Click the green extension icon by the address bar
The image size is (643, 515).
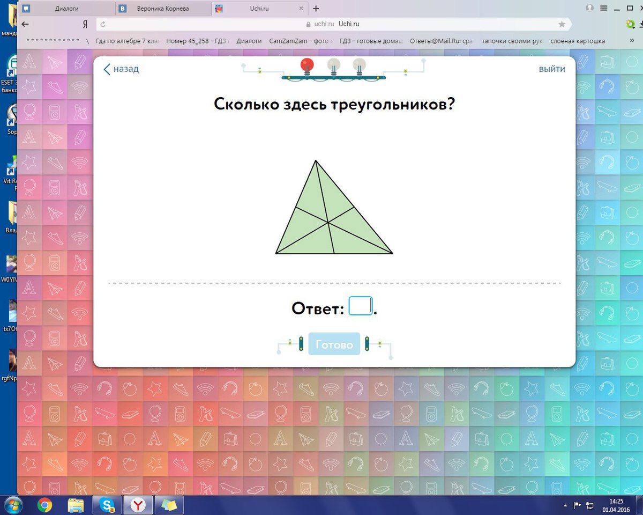click(631, 24)
